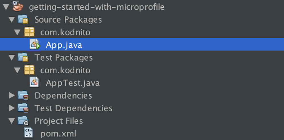Screen dimensions: 284x140
Task: Click the AppTest.java file icon
Action: coord(34,83)
